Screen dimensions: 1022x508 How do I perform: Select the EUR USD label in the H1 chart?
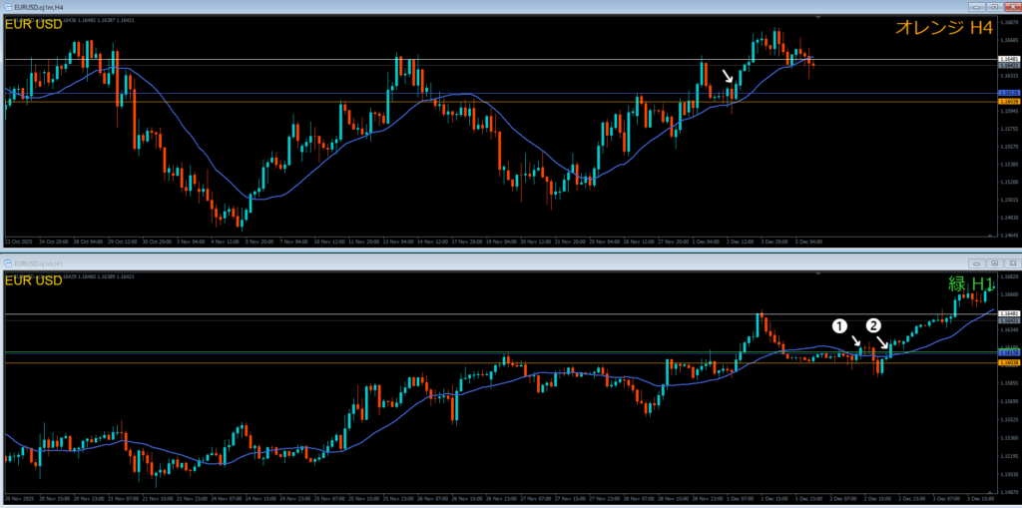pyautogui.click(x=33, y=280)
